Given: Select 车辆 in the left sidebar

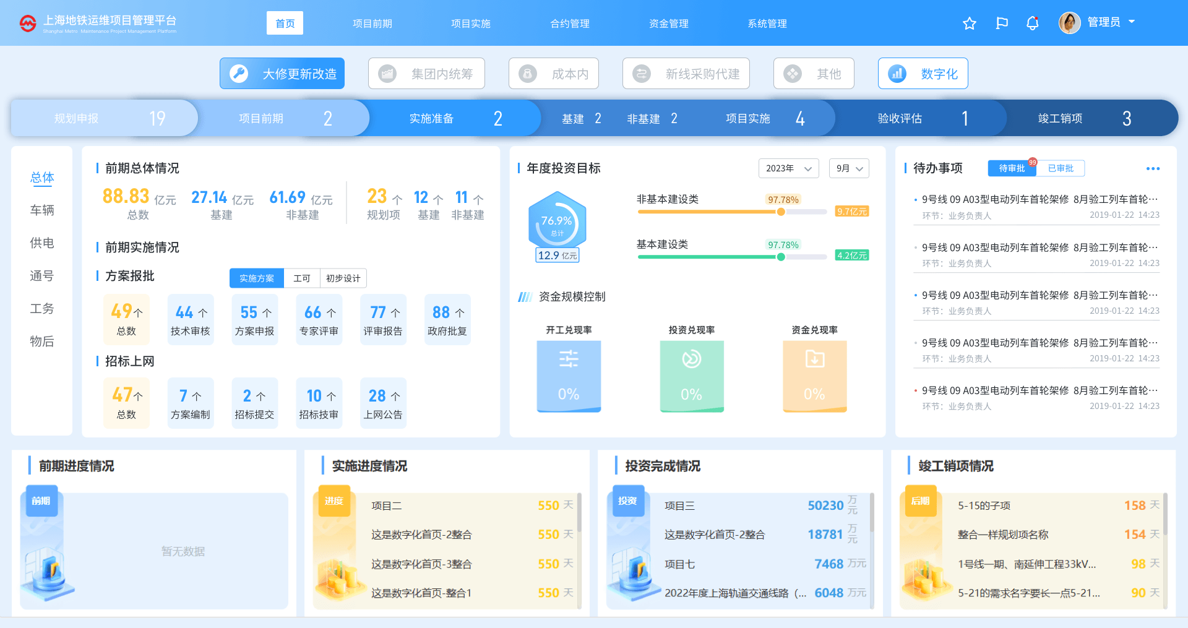Looking at the screenshot, I should click(x=42, y=210).
